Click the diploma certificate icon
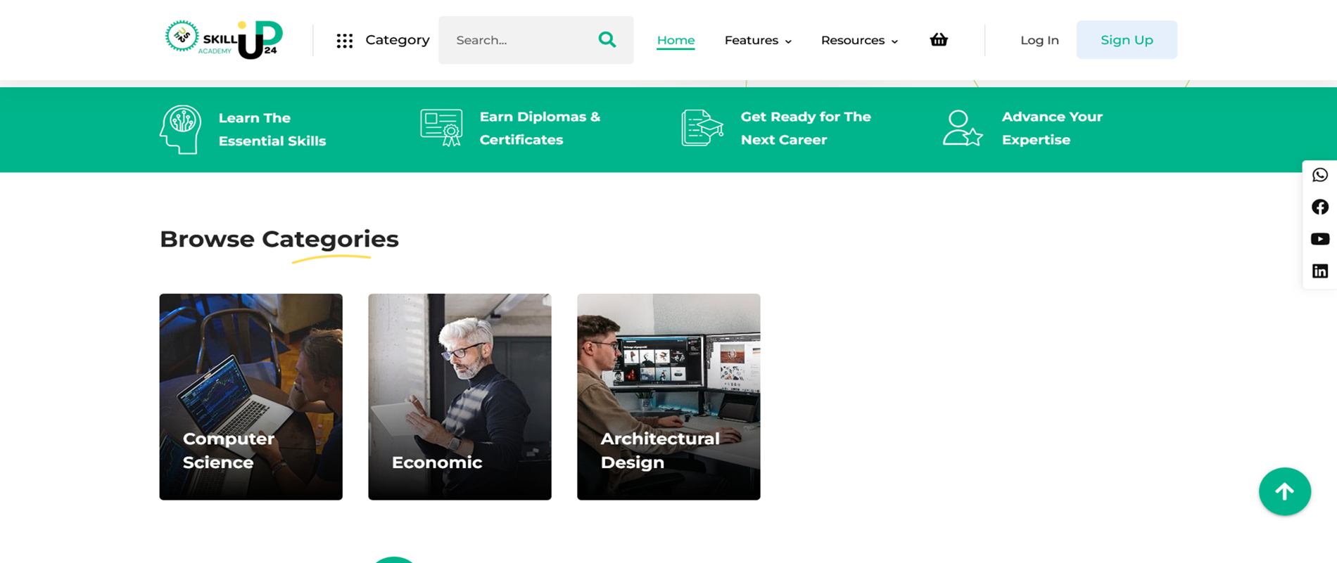The image size is (1337, 563). [441, 128]
